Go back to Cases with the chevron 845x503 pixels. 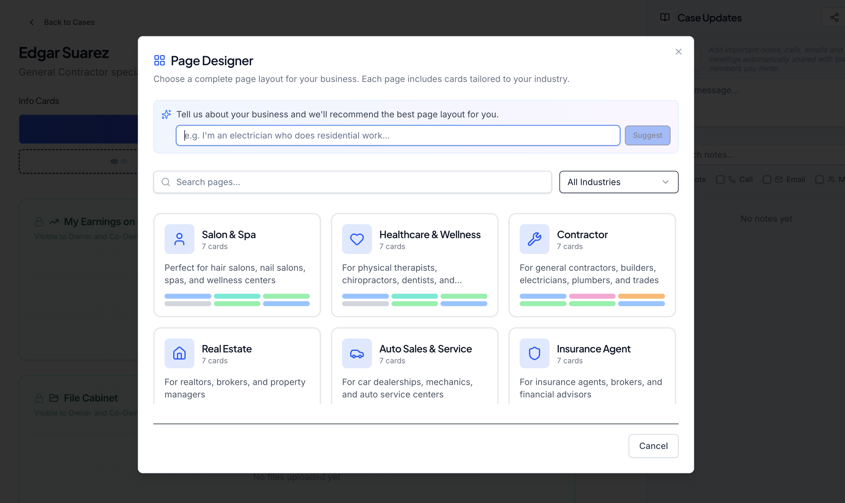point(32,22)
